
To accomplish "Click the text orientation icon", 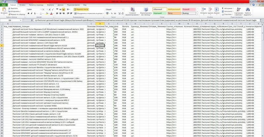I will click(68, 10).
